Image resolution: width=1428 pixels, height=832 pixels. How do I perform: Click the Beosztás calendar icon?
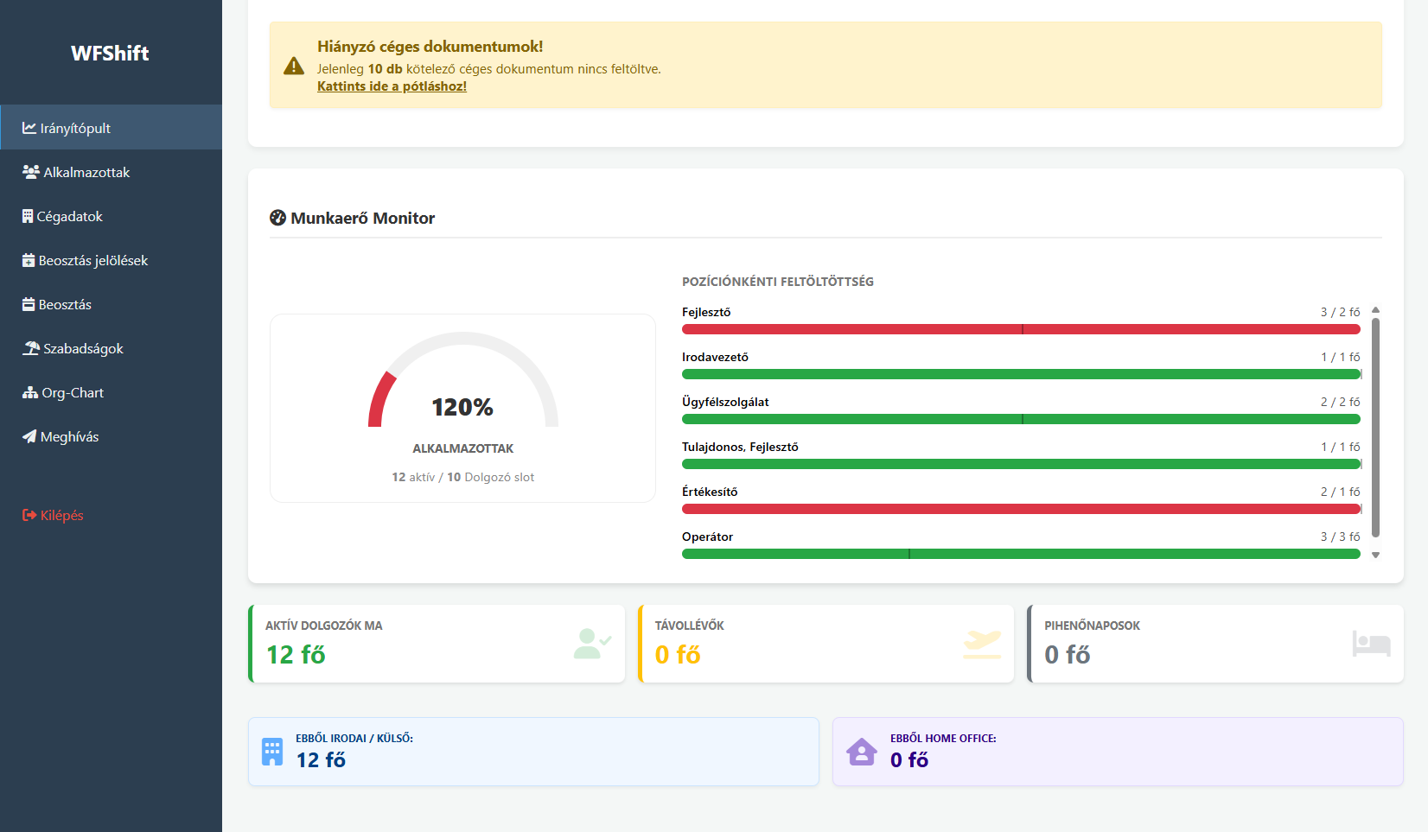pos(28,303)
